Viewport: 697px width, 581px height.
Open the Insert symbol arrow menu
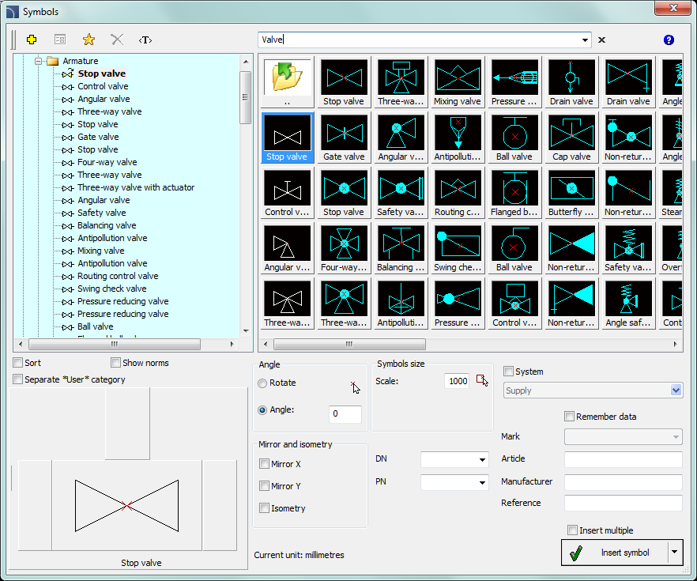pos(675,553)
